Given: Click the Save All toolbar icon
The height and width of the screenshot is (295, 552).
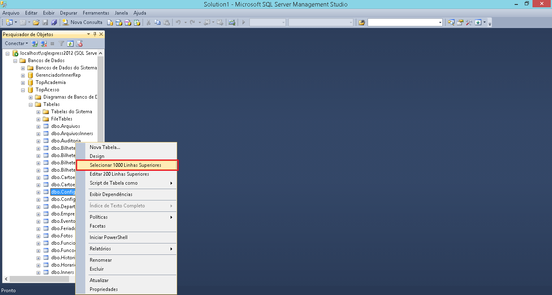Looking at the screenshot, I should [54, 22].
